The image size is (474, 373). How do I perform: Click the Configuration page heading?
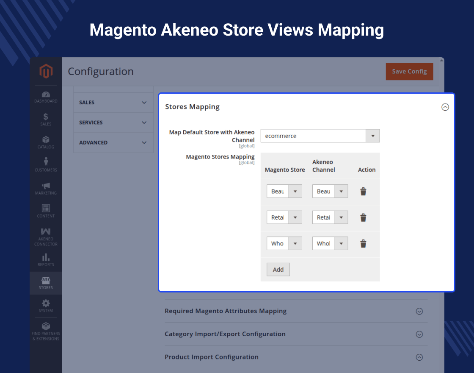(x=101, y=72)
